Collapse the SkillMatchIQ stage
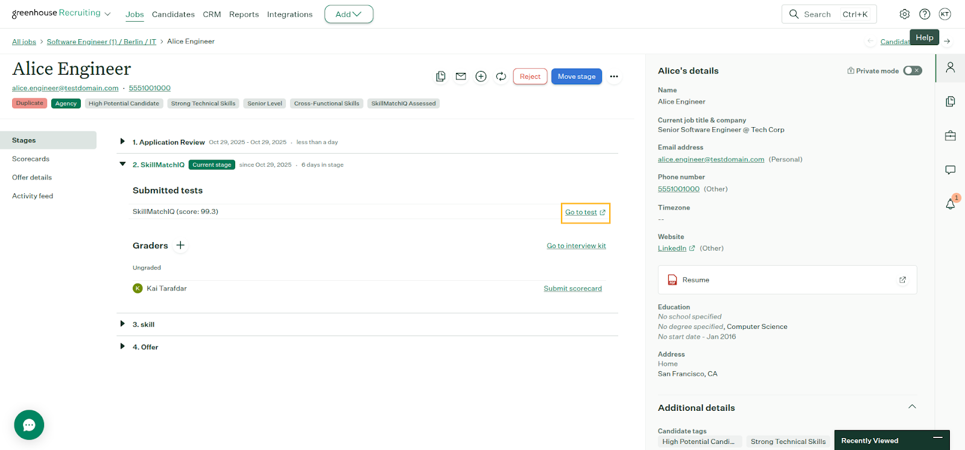 [x=122, y=164]
